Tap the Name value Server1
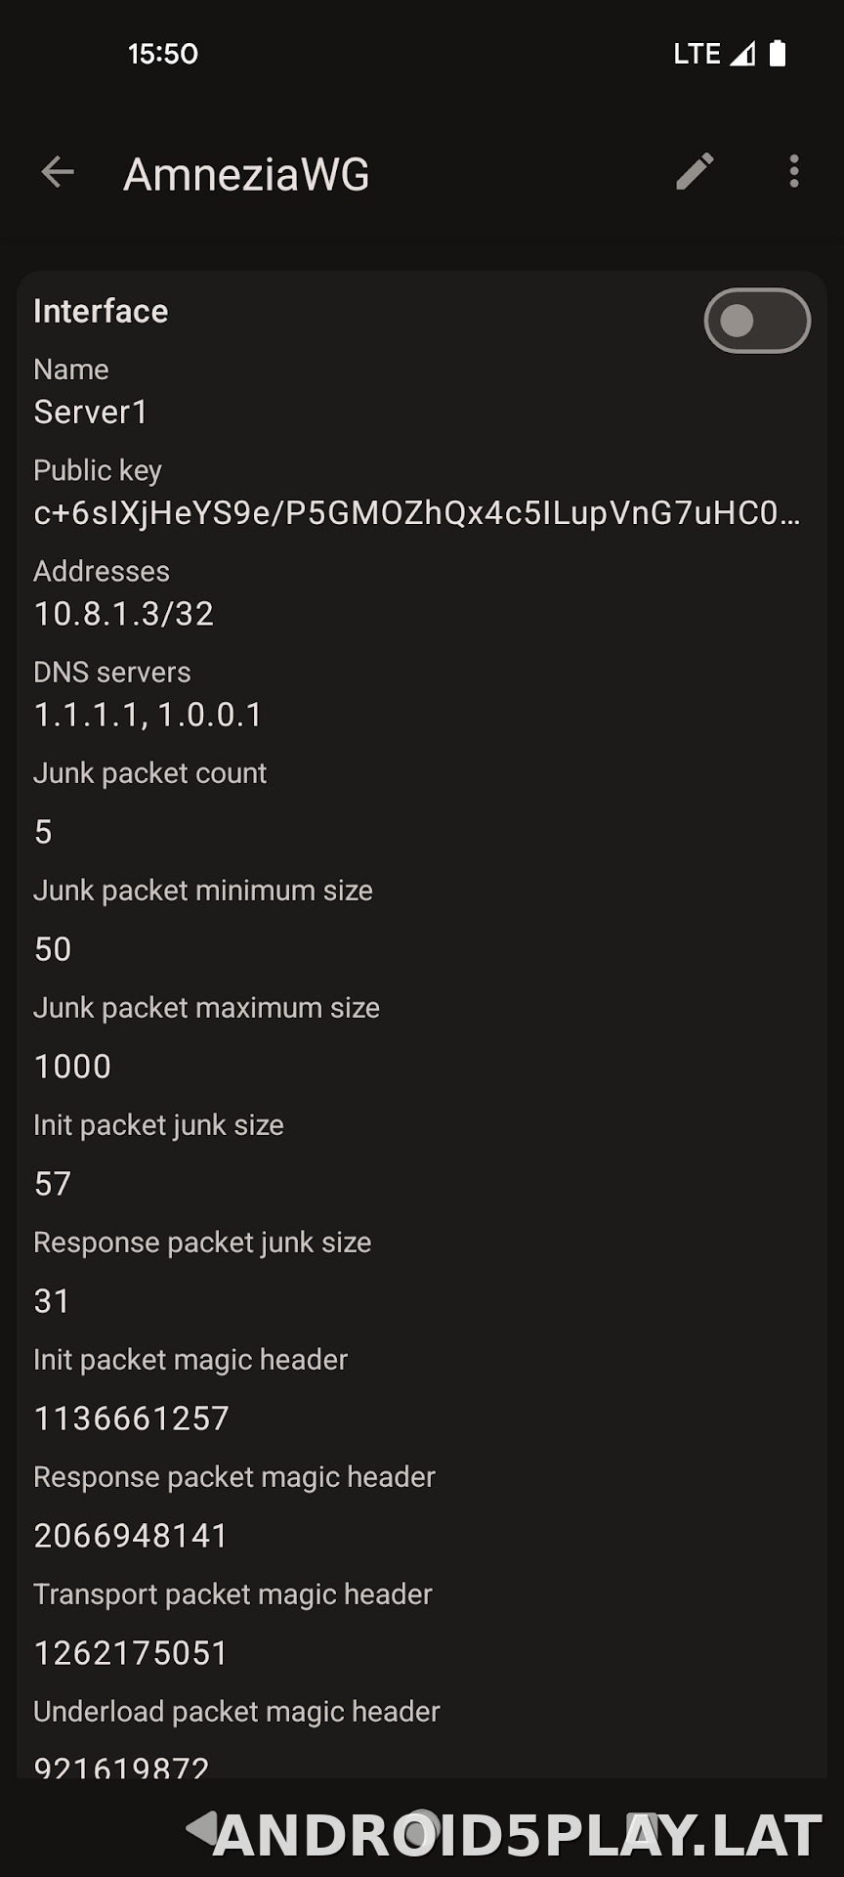This screenshot has height=1877, width=844. tap(91, 413)
